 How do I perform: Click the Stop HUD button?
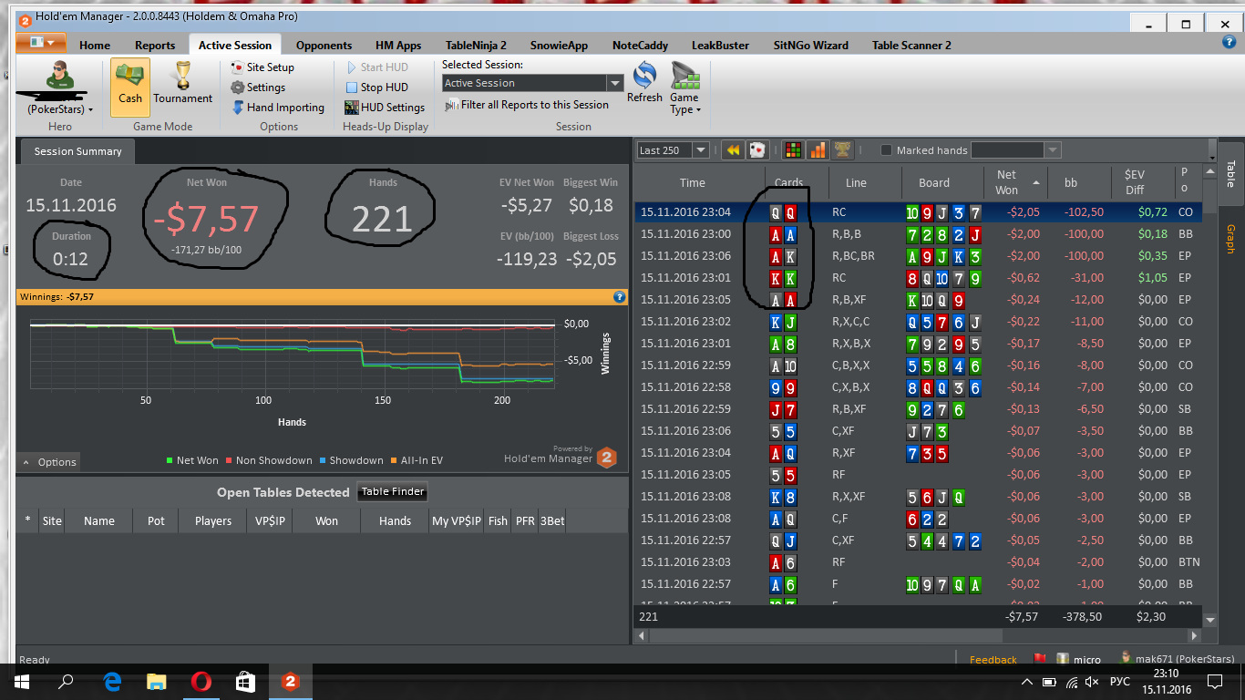[x=376, y=87]
